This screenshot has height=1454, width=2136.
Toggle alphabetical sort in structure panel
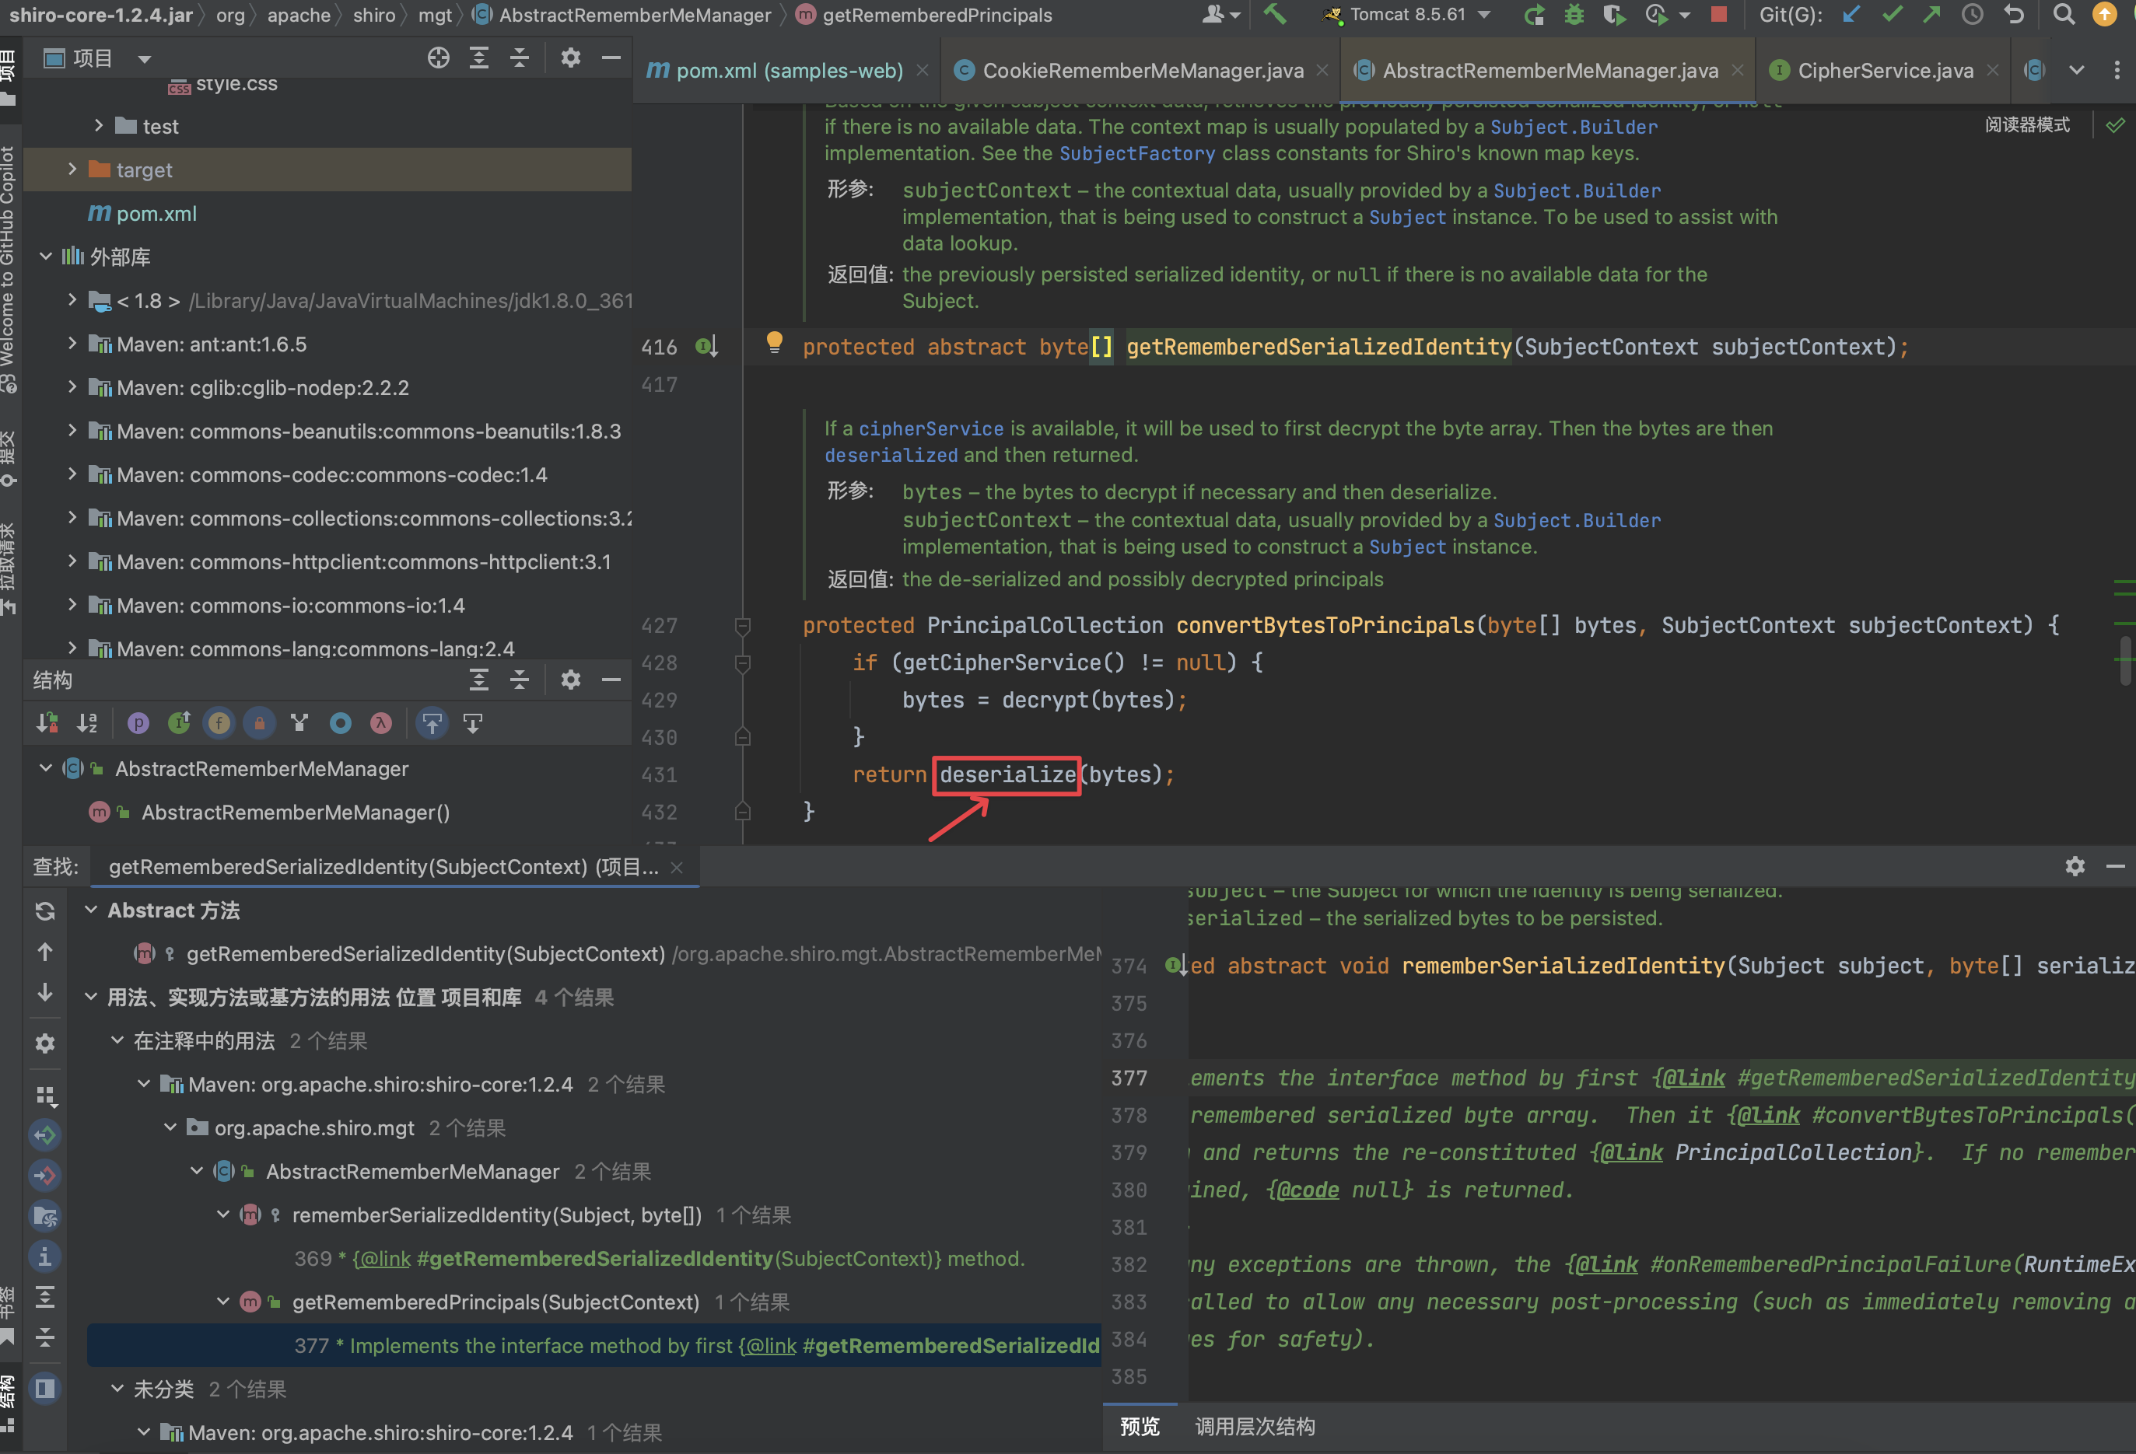[x=87, y=723]
